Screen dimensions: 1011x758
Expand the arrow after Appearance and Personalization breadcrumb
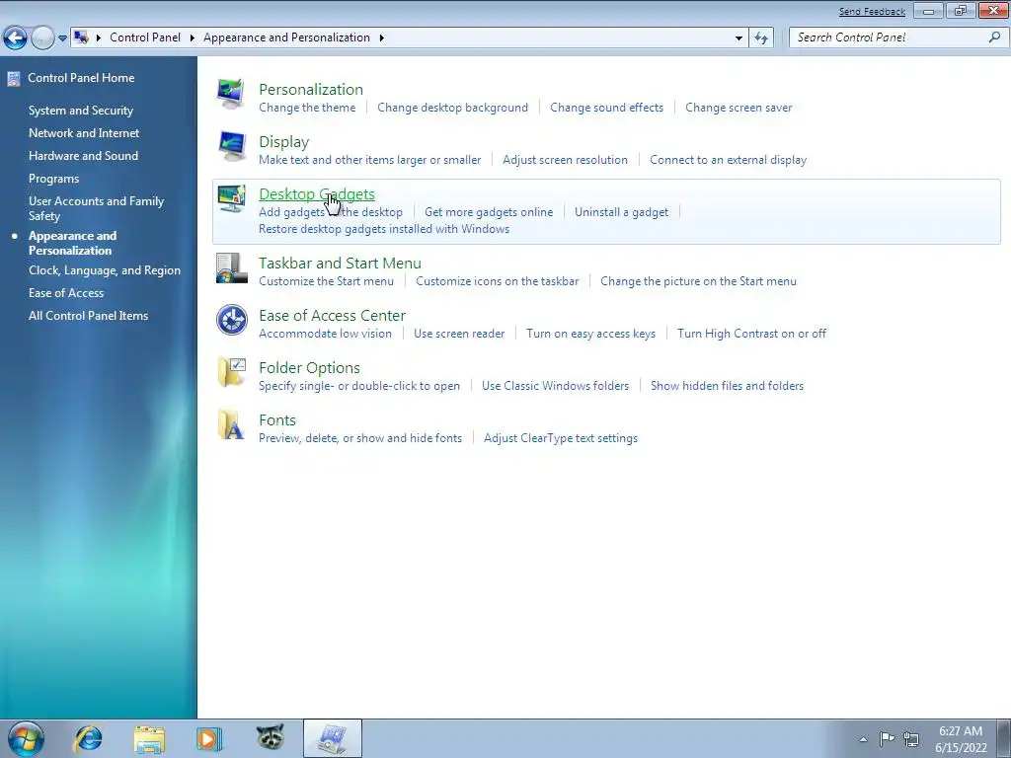(x=382, y=38)
